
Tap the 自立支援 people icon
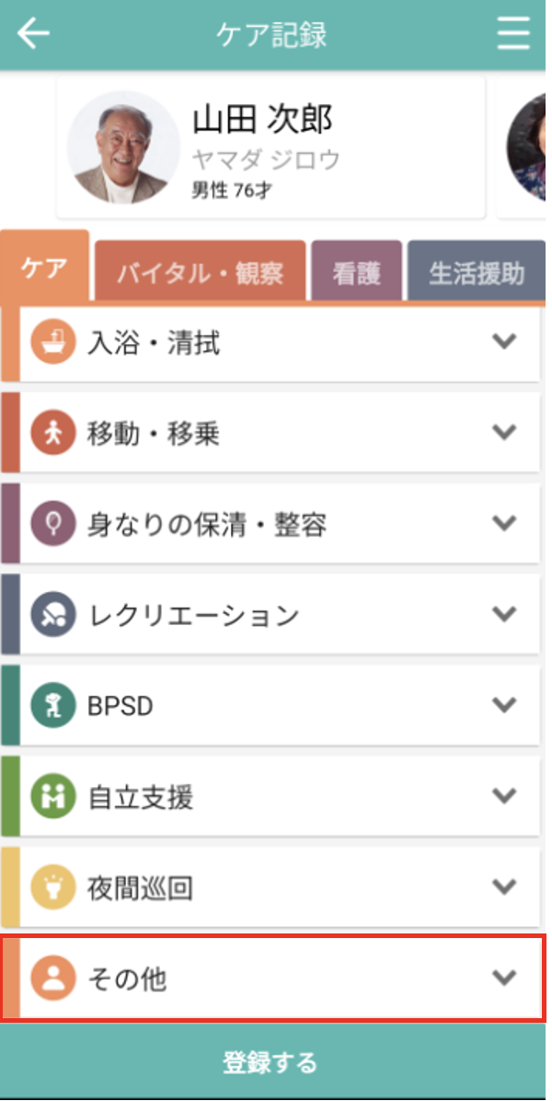point(52,796)
